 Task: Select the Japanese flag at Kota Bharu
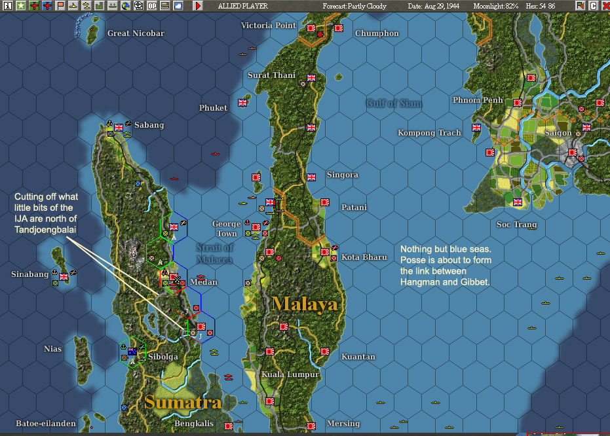pos(325,252)
